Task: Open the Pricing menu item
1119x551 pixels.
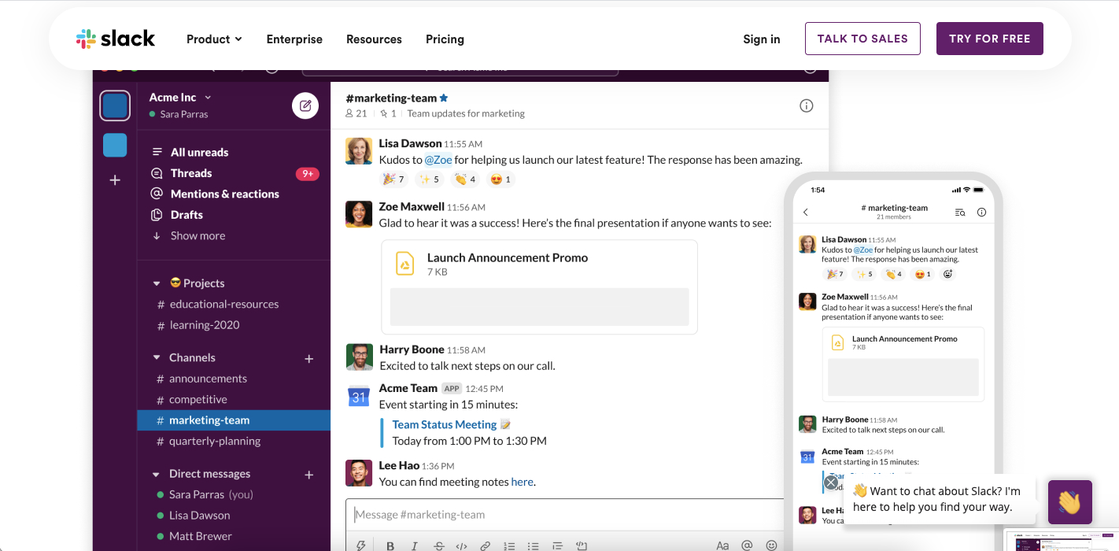Action: (x=445, y=39)
